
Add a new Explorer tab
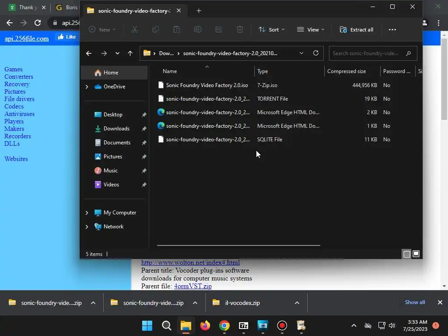coord(199,11)
